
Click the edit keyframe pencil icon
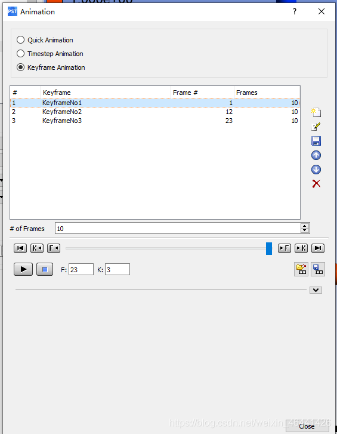point(316,127)
